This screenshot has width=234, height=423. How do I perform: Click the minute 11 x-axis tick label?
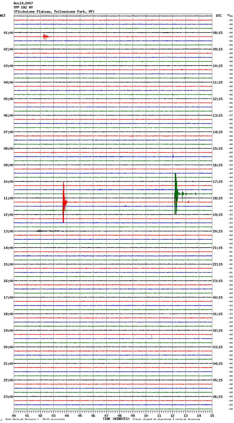(159, 416)
